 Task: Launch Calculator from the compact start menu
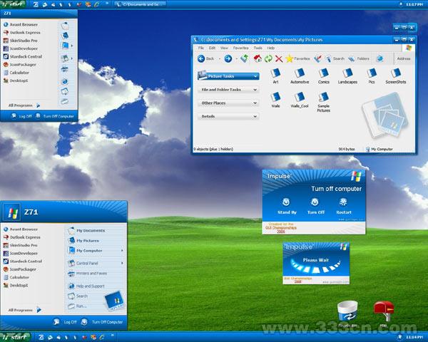click(x=16, y=73)
